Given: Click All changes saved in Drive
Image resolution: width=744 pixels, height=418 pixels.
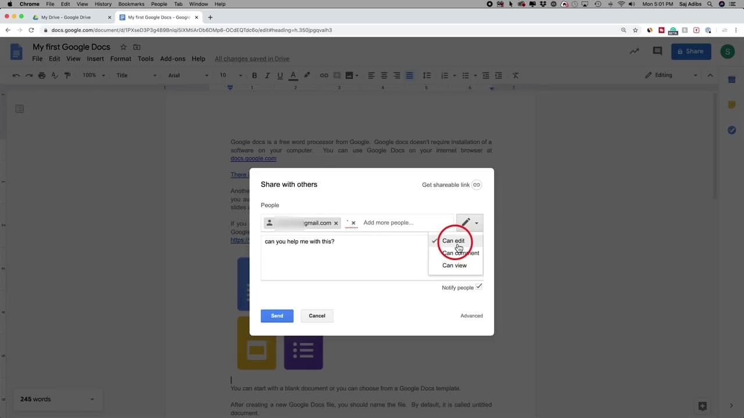Looking at the screenshot, I should [x=252, y=59].
